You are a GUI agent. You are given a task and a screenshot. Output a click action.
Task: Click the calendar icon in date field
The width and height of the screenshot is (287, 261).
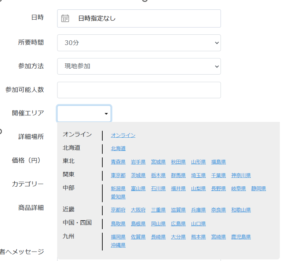click(65, 18)
